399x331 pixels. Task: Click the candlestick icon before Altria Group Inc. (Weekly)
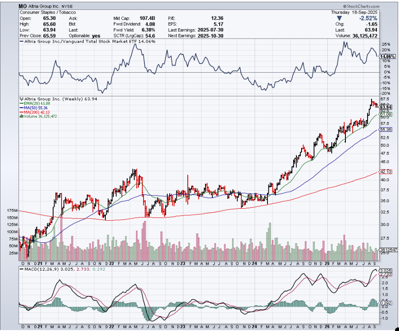click(x=22, y=99)
